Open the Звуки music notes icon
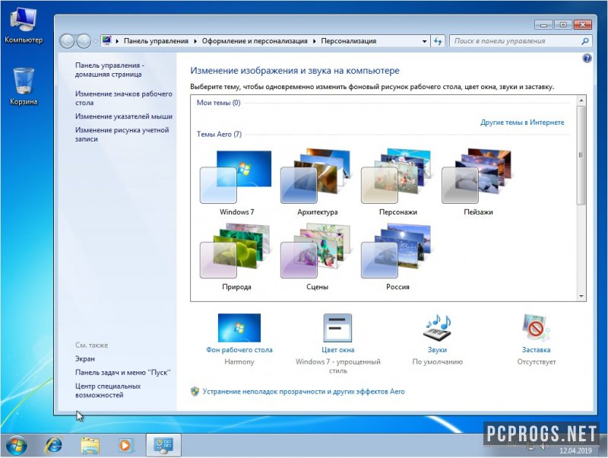 438,328
